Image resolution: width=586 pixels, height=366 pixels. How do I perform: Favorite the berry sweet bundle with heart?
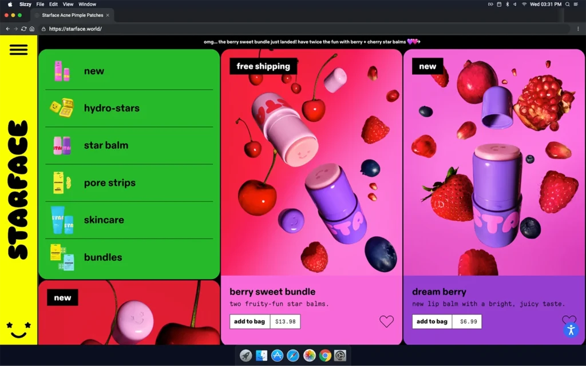point(386,321)
